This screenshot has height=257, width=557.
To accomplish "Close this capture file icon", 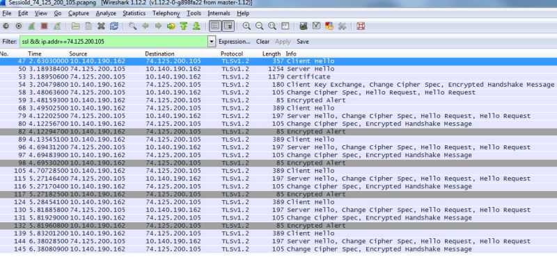I will click(101, 26).
